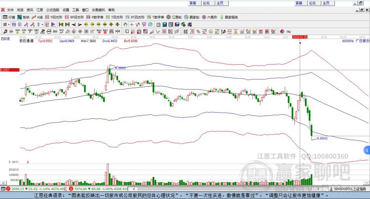The width and height of the screenshot is (370, 199).
Task: Click the highlighted date 2024-01-26 marker
Action: [x=300, y=37]
